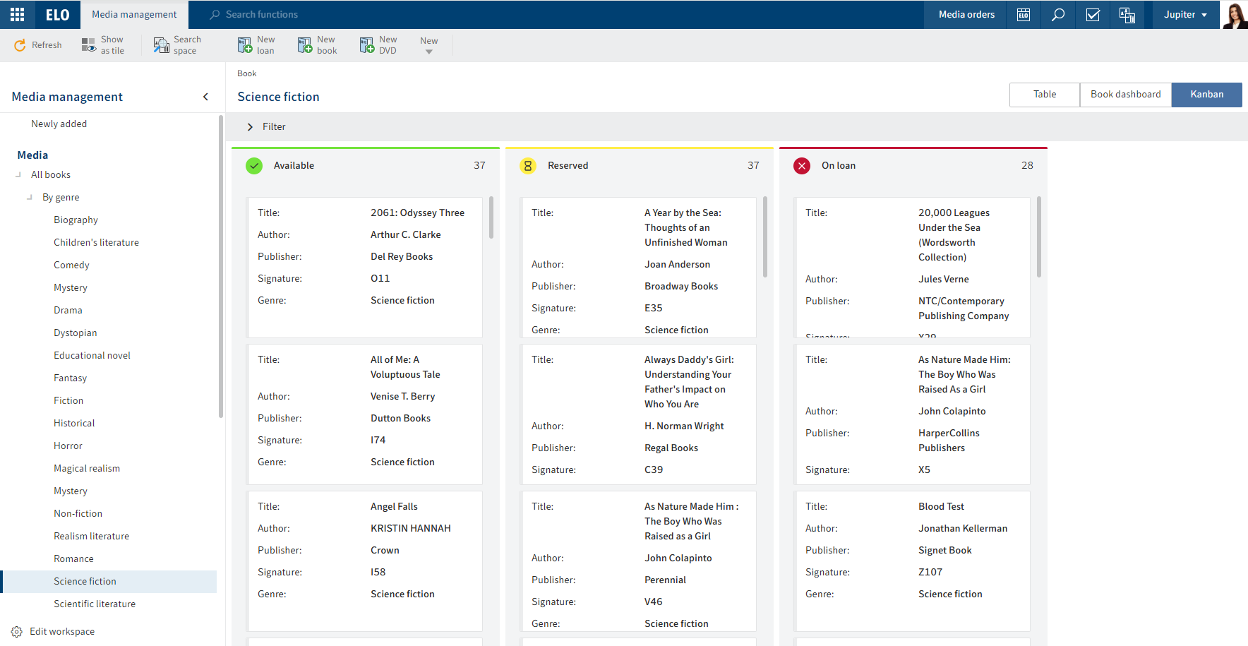Create a New DVD
The height and width of the screenshot is (646, 1248).
[379, 45]
